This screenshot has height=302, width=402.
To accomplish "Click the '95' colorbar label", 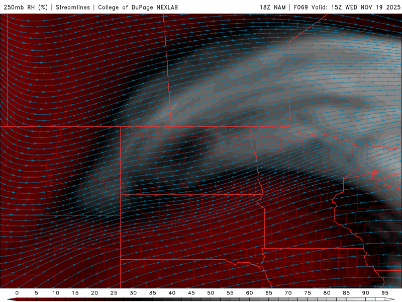I will tap(385, 293).
